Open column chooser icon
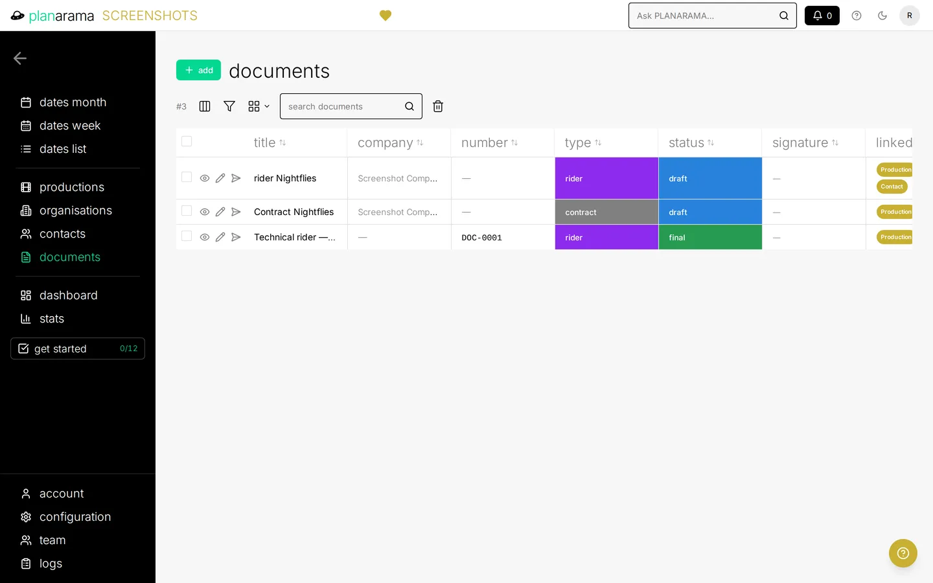Screen dimensions: 933x583 click(205, 106)
